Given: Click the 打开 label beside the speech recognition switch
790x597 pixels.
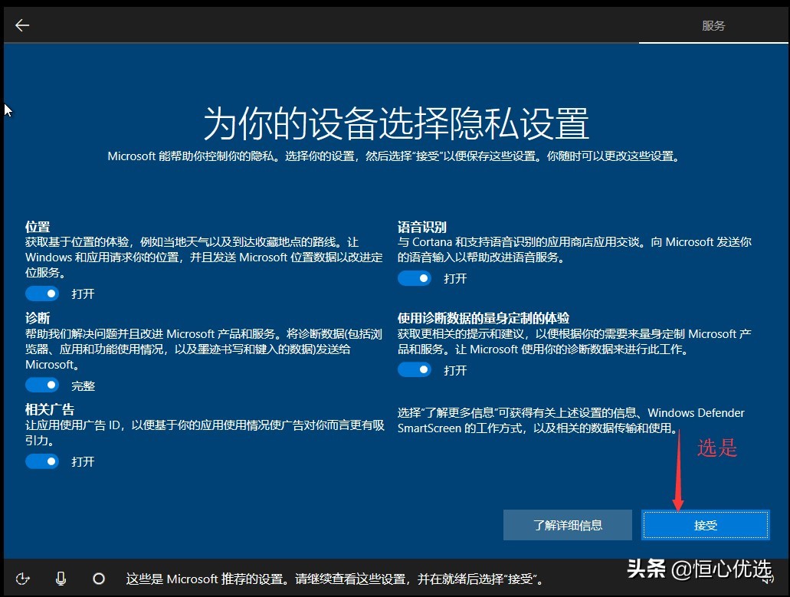Looking at the screenshot, I should [456, 278].
